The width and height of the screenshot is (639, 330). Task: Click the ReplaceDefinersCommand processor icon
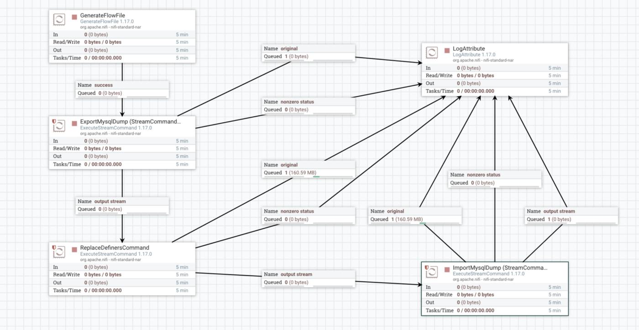(59, 252)
